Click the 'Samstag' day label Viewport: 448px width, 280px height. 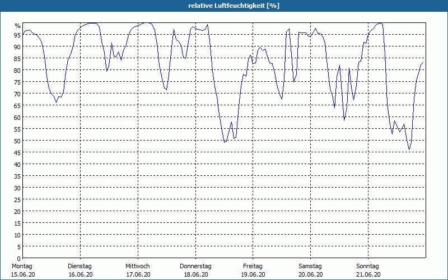pos(310,266)
